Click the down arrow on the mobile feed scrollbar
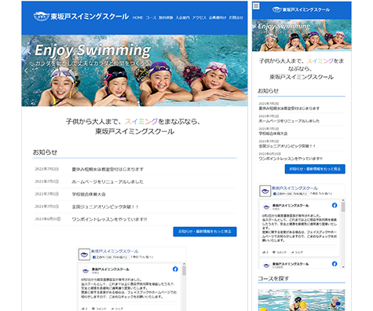Viewport: 373px width, 311px height. [343, 267]
